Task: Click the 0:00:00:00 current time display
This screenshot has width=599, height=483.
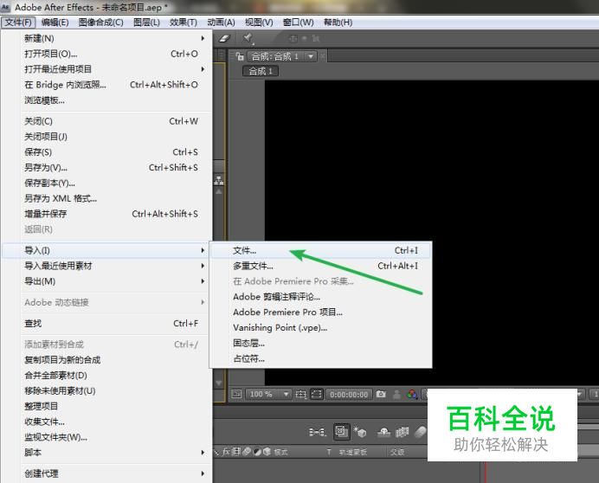Action: click(x=349, y=395)
